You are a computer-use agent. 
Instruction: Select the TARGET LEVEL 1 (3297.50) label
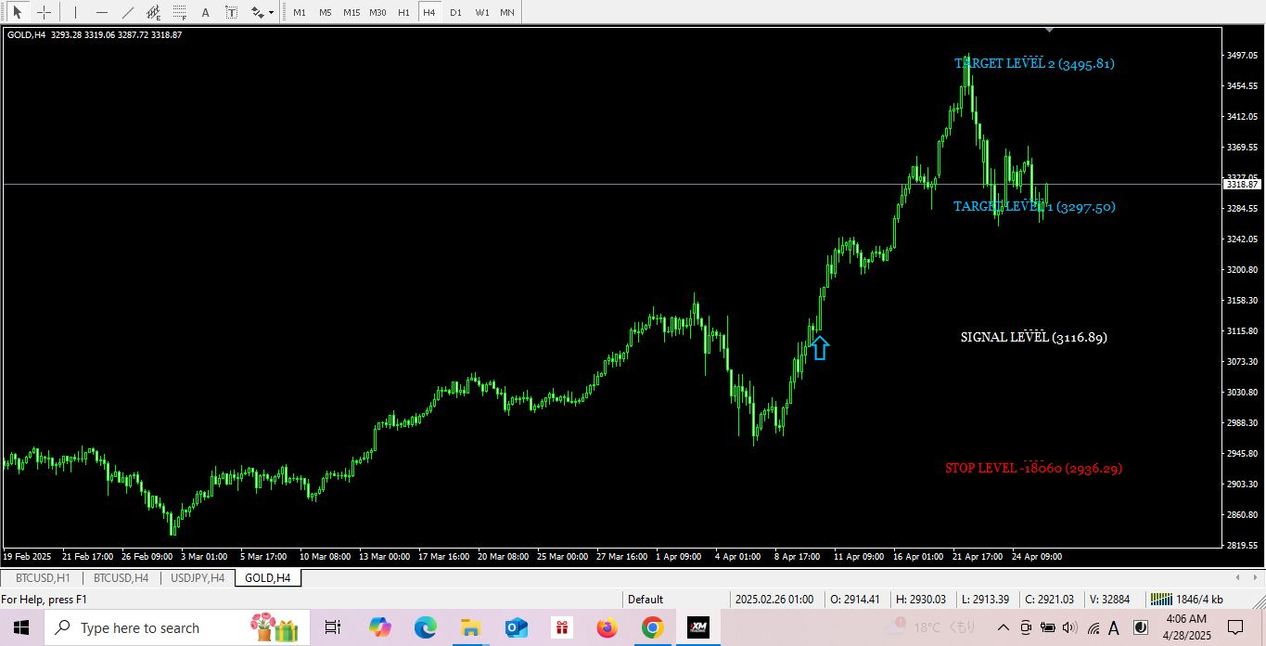[1034, 207]
